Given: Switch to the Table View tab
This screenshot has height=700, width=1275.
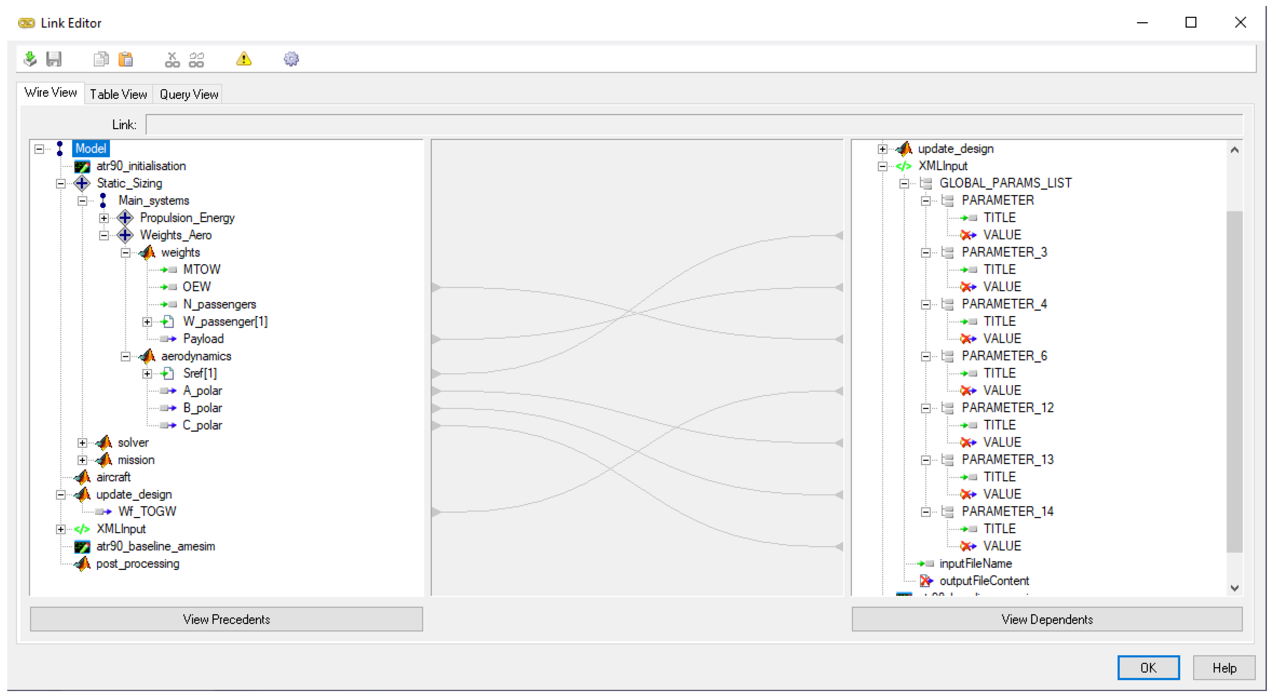Looking at the screenshot, I should (x=118, y=94).
